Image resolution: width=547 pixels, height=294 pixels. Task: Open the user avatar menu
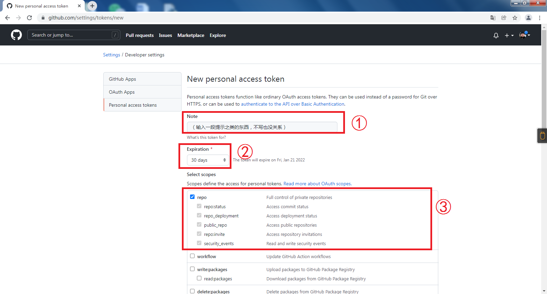coord(524,35)
